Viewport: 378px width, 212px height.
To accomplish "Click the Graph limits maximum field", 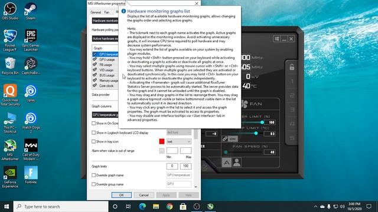I will point(185,166).
